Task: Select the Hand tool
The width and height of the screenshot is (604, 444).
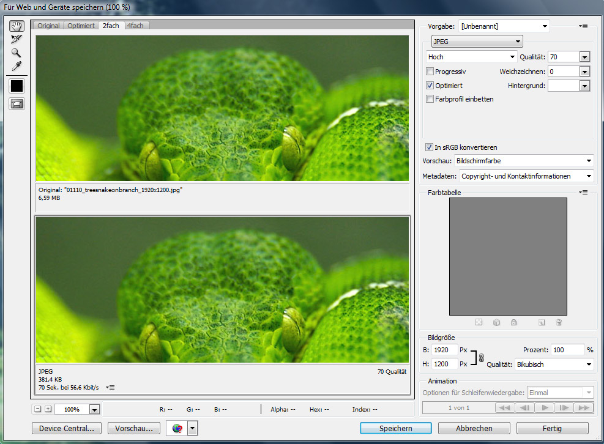Action: [x=17, y=26]
